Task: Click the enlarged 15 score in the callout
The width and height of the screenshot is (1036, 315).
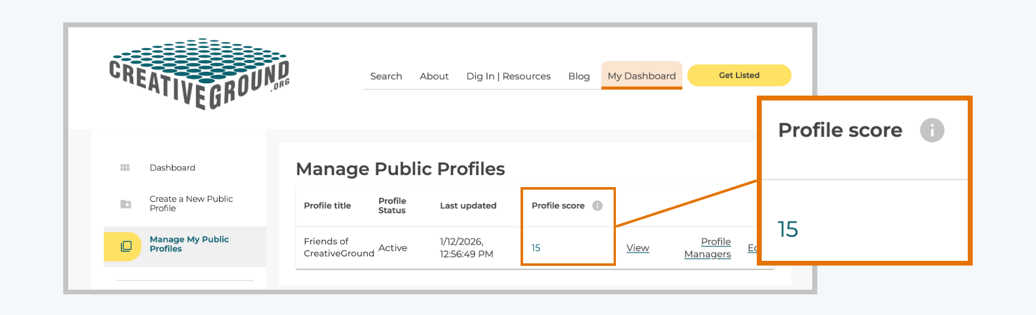Action: 788,229
